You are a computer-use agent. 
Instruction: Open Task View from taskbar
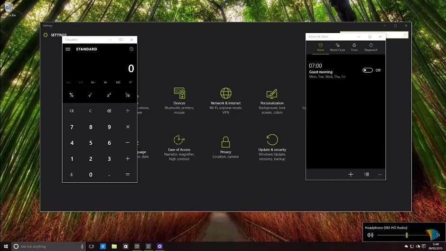(91, 246)
